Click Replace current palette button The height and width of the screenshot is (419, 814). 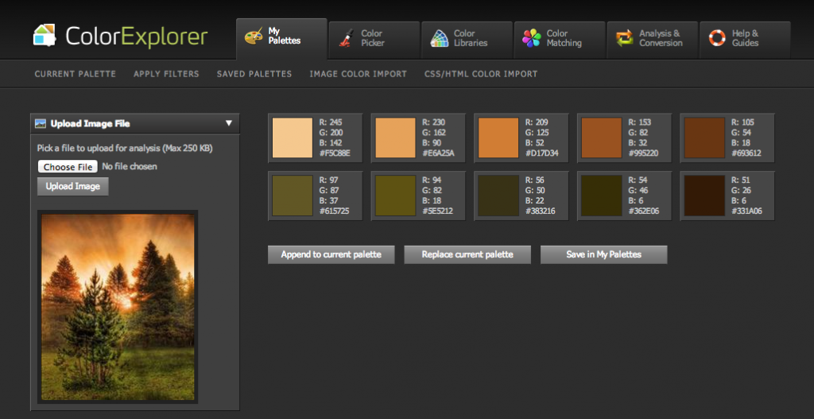(467, 254)
